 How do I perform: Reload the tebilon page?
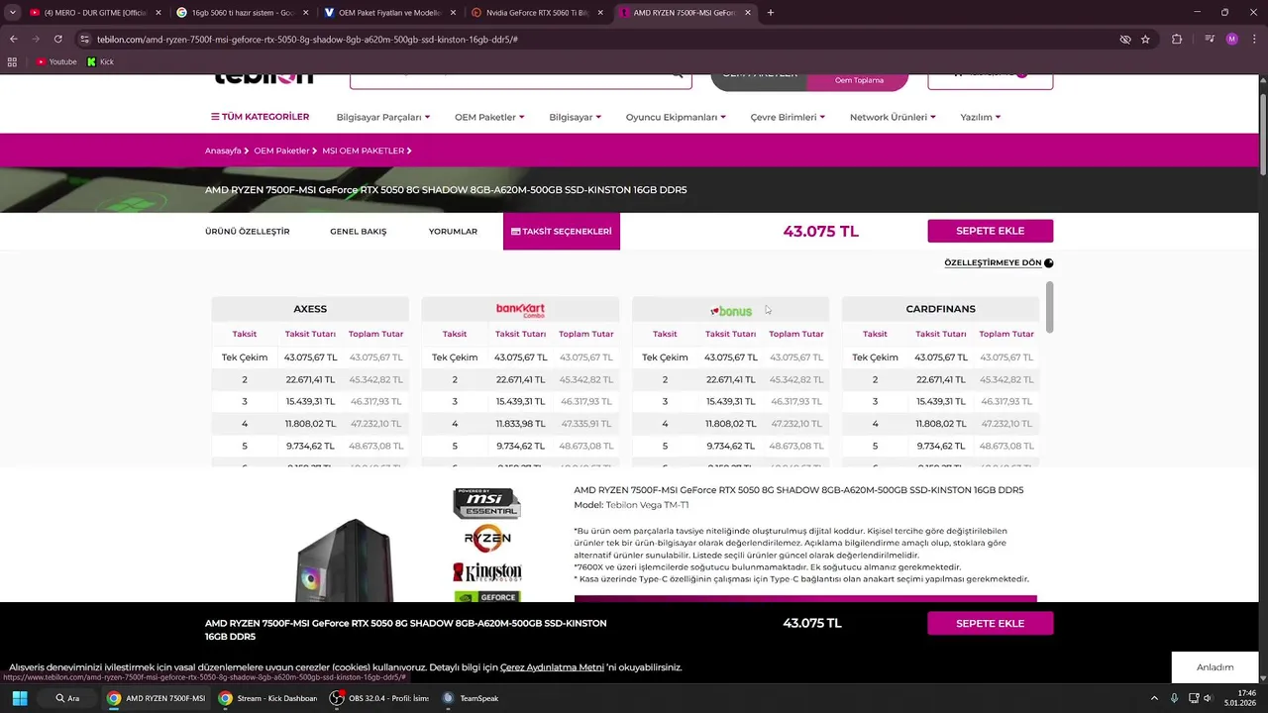(x=57, y=39)
